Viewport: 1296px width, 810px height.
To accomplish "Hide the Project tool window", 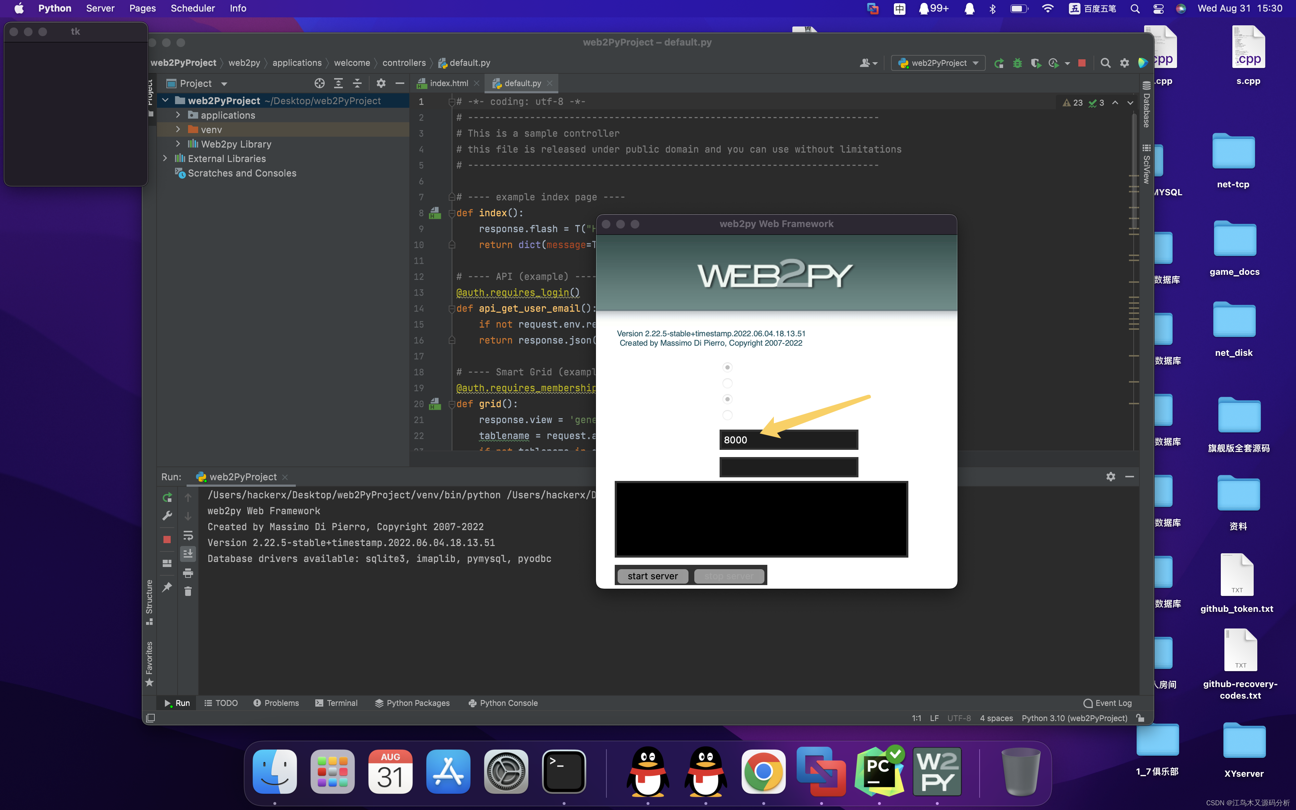I will pyautogui.click(x=400, y=83).
